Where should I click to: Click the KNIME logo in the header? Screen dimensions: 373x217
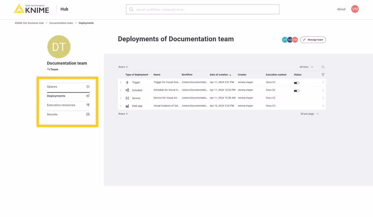coord(32,9)
